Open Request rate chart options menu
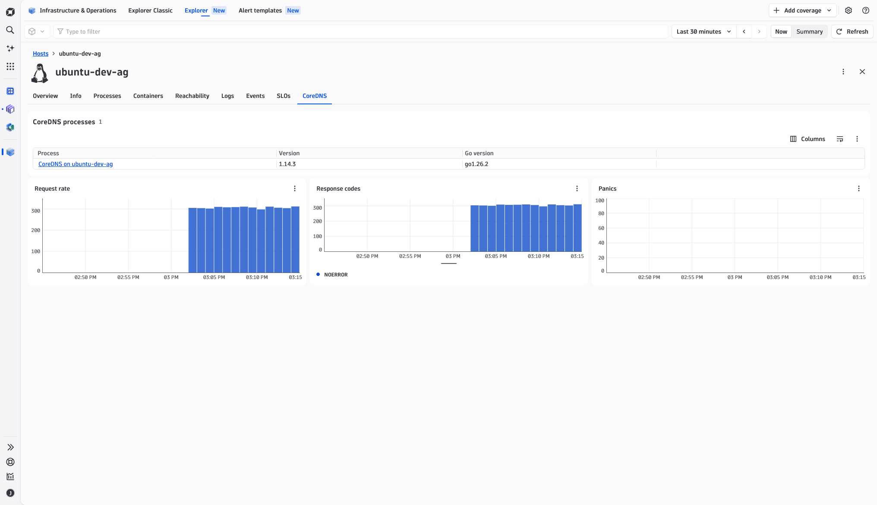This screenshot has width=877, height=505. pyautogui.click(x=295, y=188)
